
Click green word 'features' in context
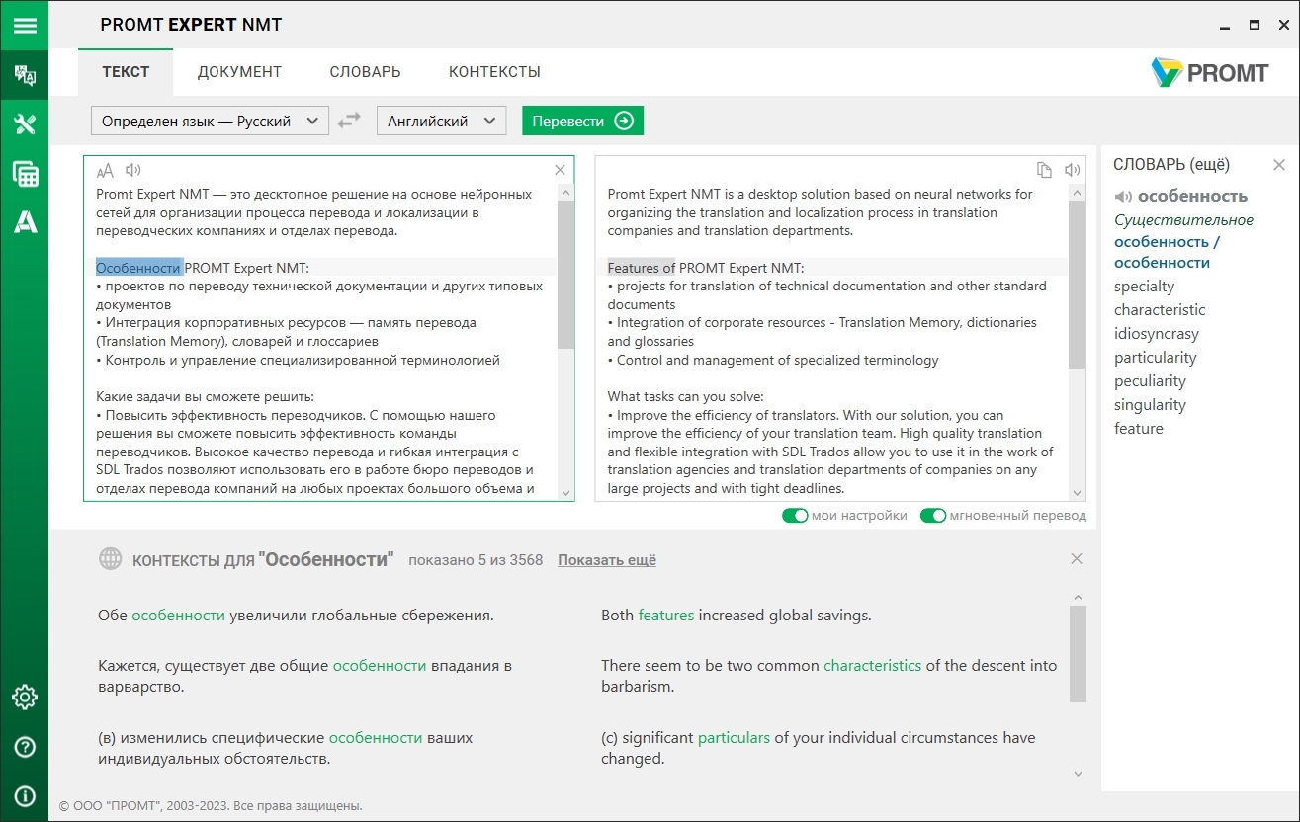point(666,616)
